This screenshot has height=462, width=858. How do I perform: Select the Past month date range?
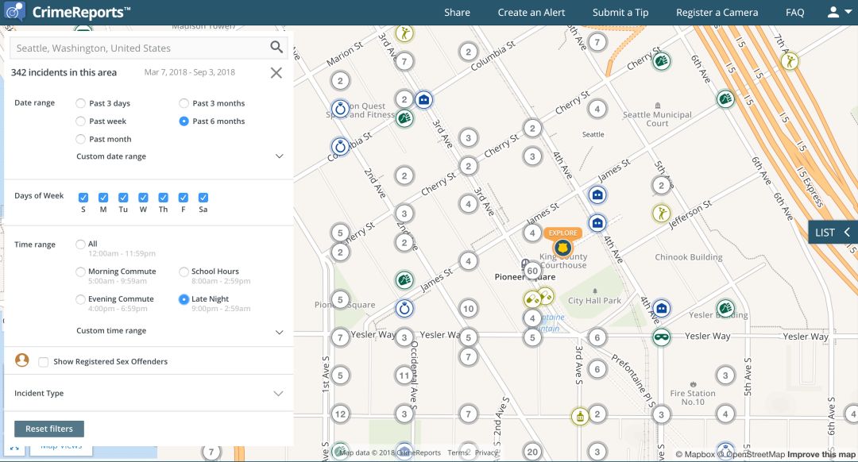click(80, 139)
